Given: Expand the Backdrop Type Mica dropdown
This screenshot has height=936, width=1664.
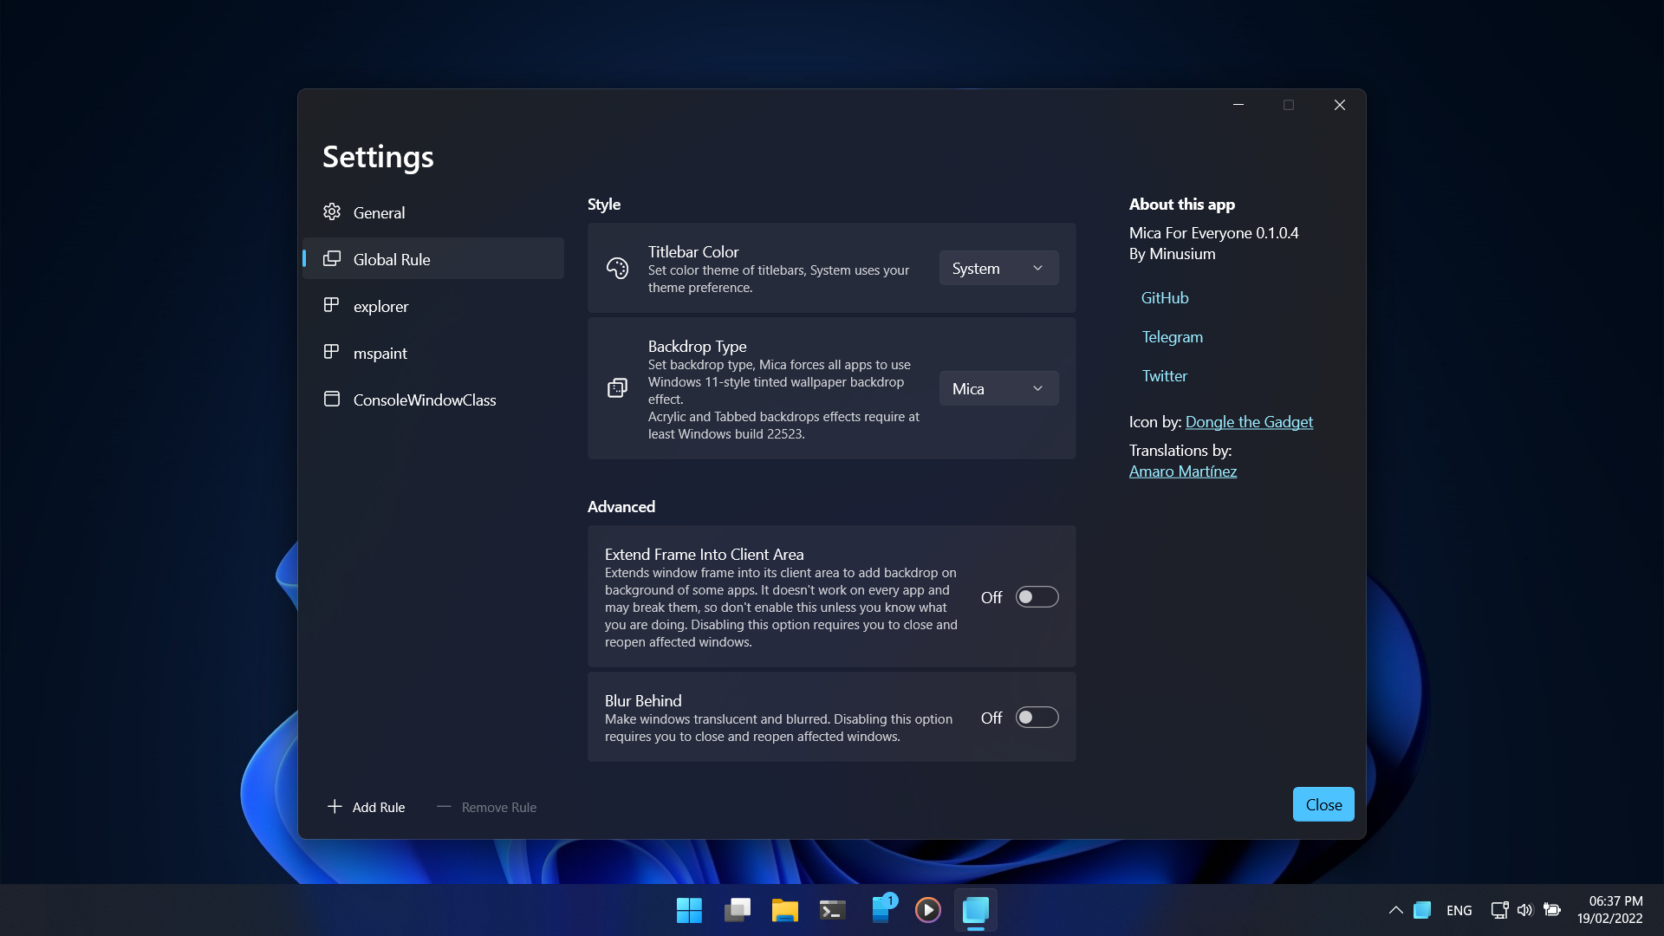Looking at the screenshot, I should (x=998, y=389).
